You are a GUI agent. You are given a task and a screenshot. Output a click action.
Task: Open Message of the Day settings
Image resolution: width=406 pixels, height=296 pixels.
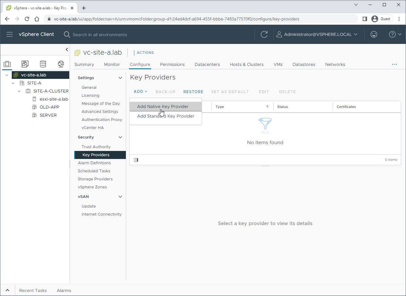click(100, 104)
